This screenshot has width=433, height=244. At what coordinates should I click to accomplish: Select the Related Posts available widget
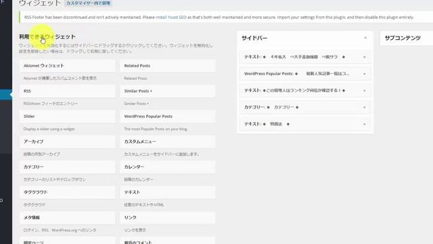[168, 66]
